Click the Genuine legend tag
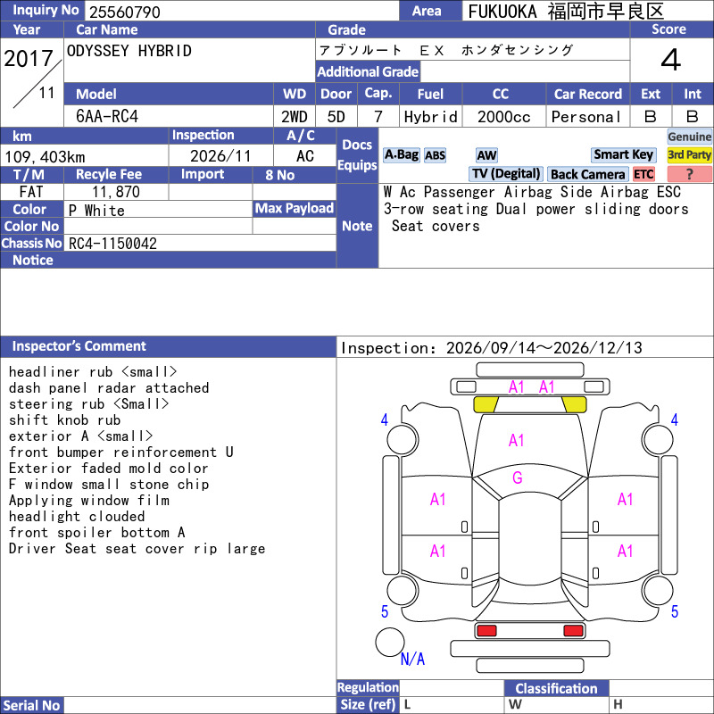 (689, 137)
